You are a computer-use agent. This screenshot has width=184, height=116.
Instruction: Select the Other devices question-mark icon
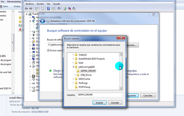tap(34, 66)
